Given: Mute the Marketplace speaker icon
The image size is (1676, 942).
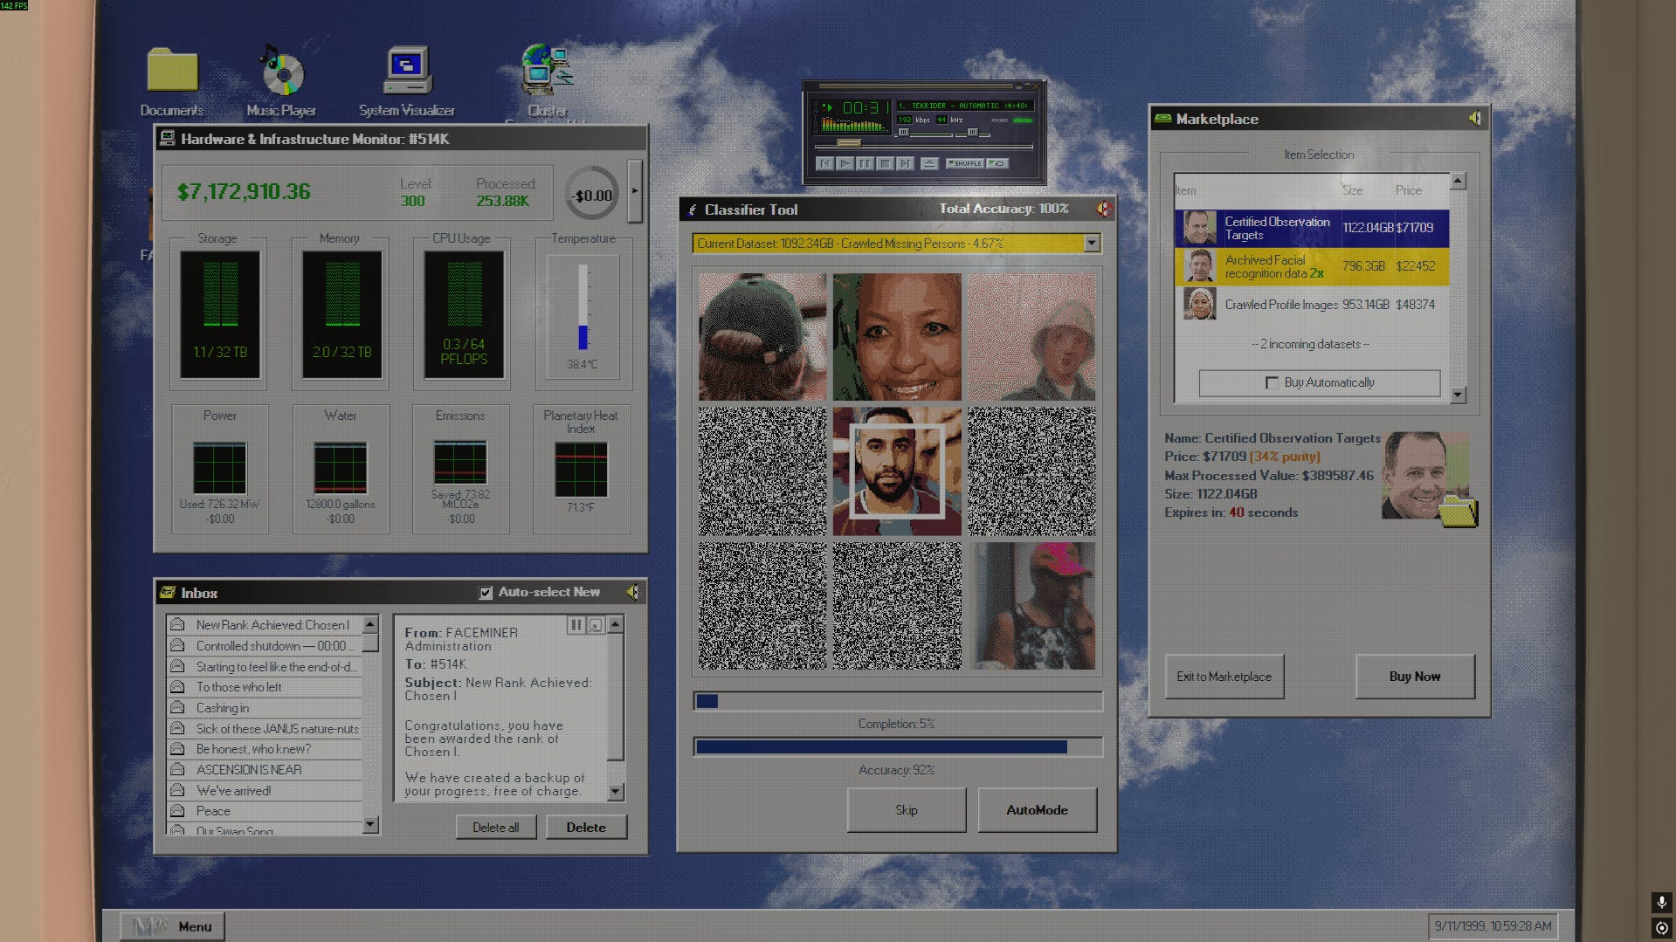Looking at the screenshot, I should 1474,119.
